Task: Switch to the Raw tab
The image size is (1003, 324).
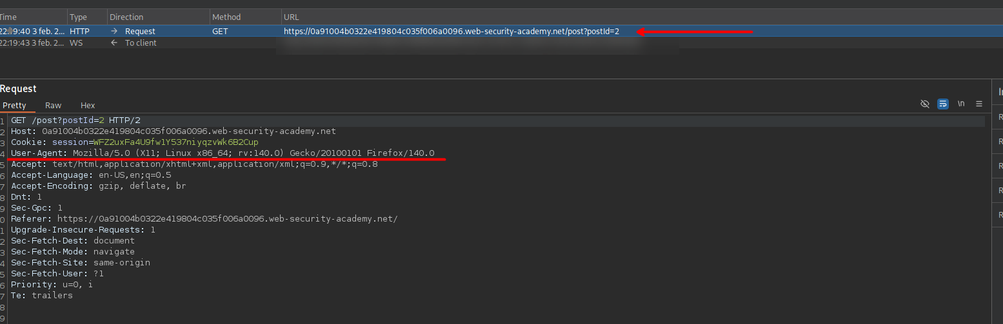Action: click(53, 105)
